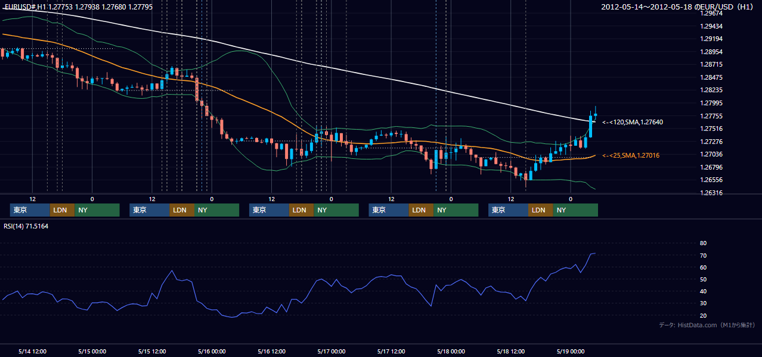Screen dimensions: 762x357
Task: Click price axis value 1.28715
Action: point(711,64)
